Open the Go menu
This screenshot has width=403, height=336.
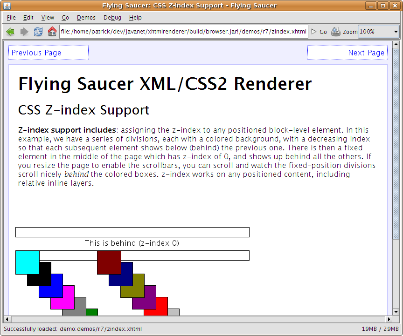[x=65, y=17]
